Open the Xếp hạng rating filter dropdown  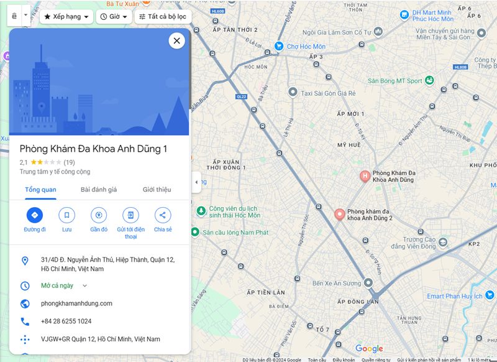(66, 17)
